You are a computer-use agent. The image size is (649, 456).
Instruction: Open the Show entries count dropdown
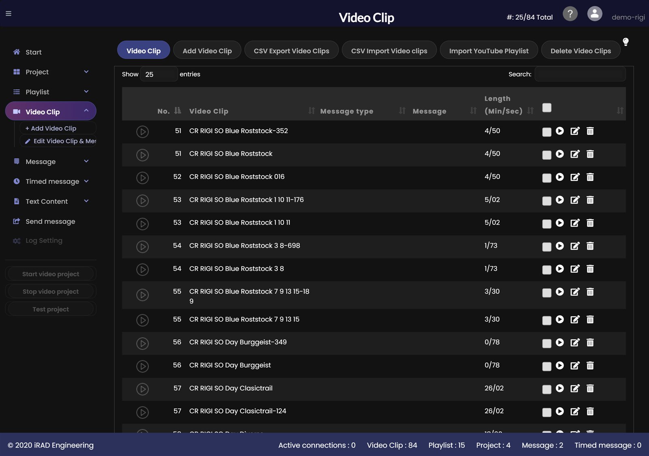[159, 74]
